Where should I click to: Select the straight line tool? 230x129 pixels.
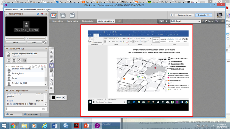[x=51, y=79]
